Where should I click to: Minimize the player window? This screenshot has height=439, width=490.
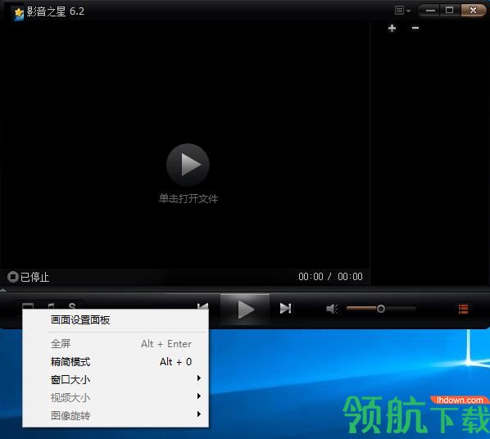pos(430,11)
